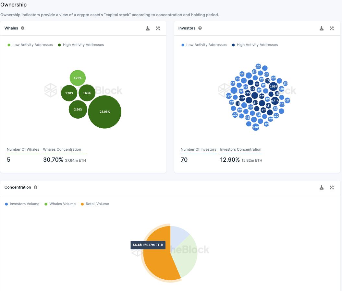Expand the Whales chart to fullscreen
342x291 pixels.
pyautogui.click(x=158, y=28)
